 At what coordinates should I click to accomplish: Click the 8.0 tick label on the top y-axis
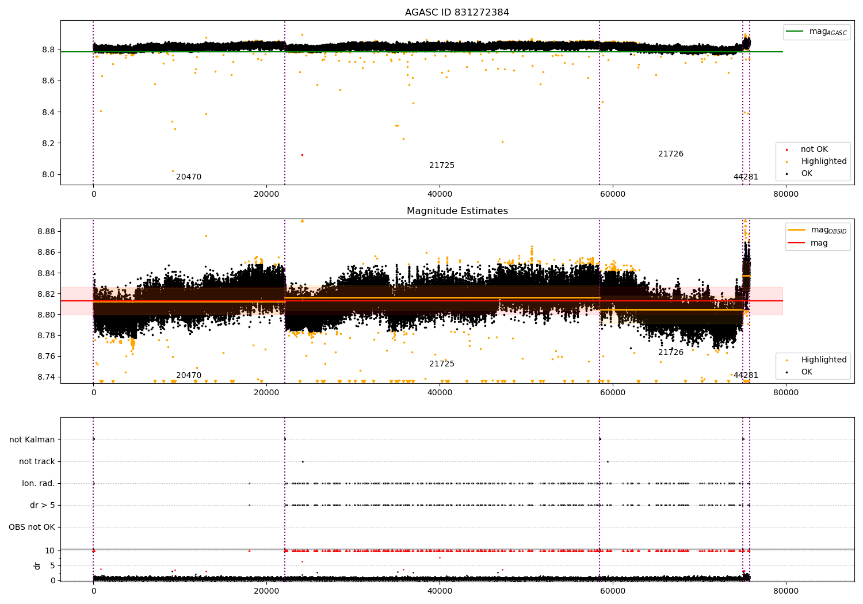pyautogui.click(x=48, y=174)
